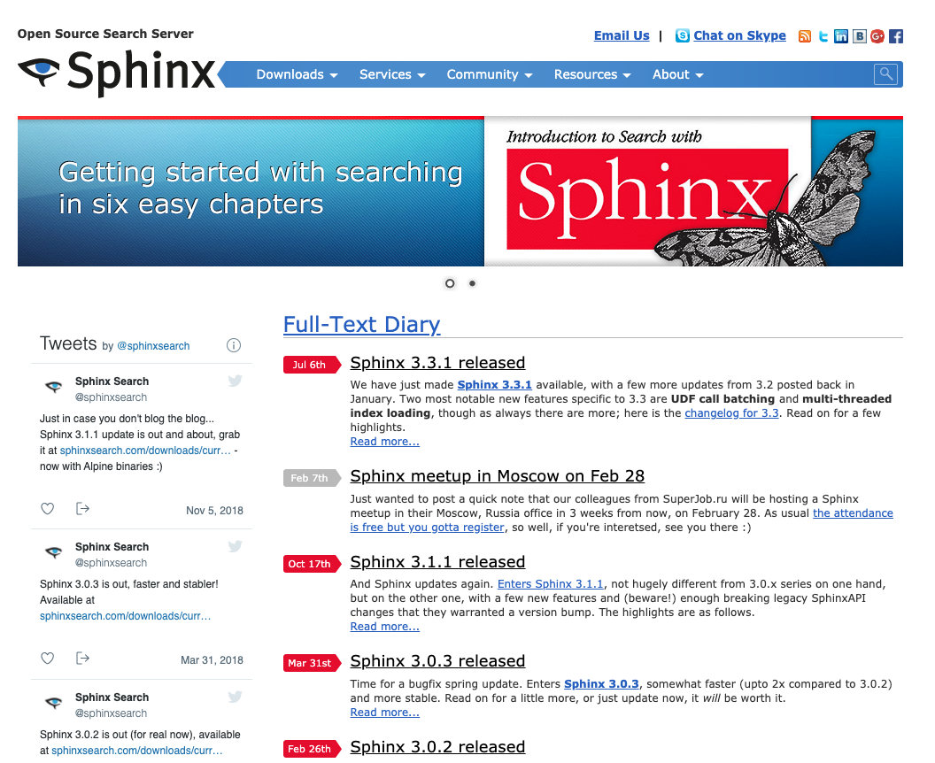The width and height of the screenshot is (935, 763).
Task: Click Read more under Sphinx 3.1.1 post
Action: [x=384, y=626]
